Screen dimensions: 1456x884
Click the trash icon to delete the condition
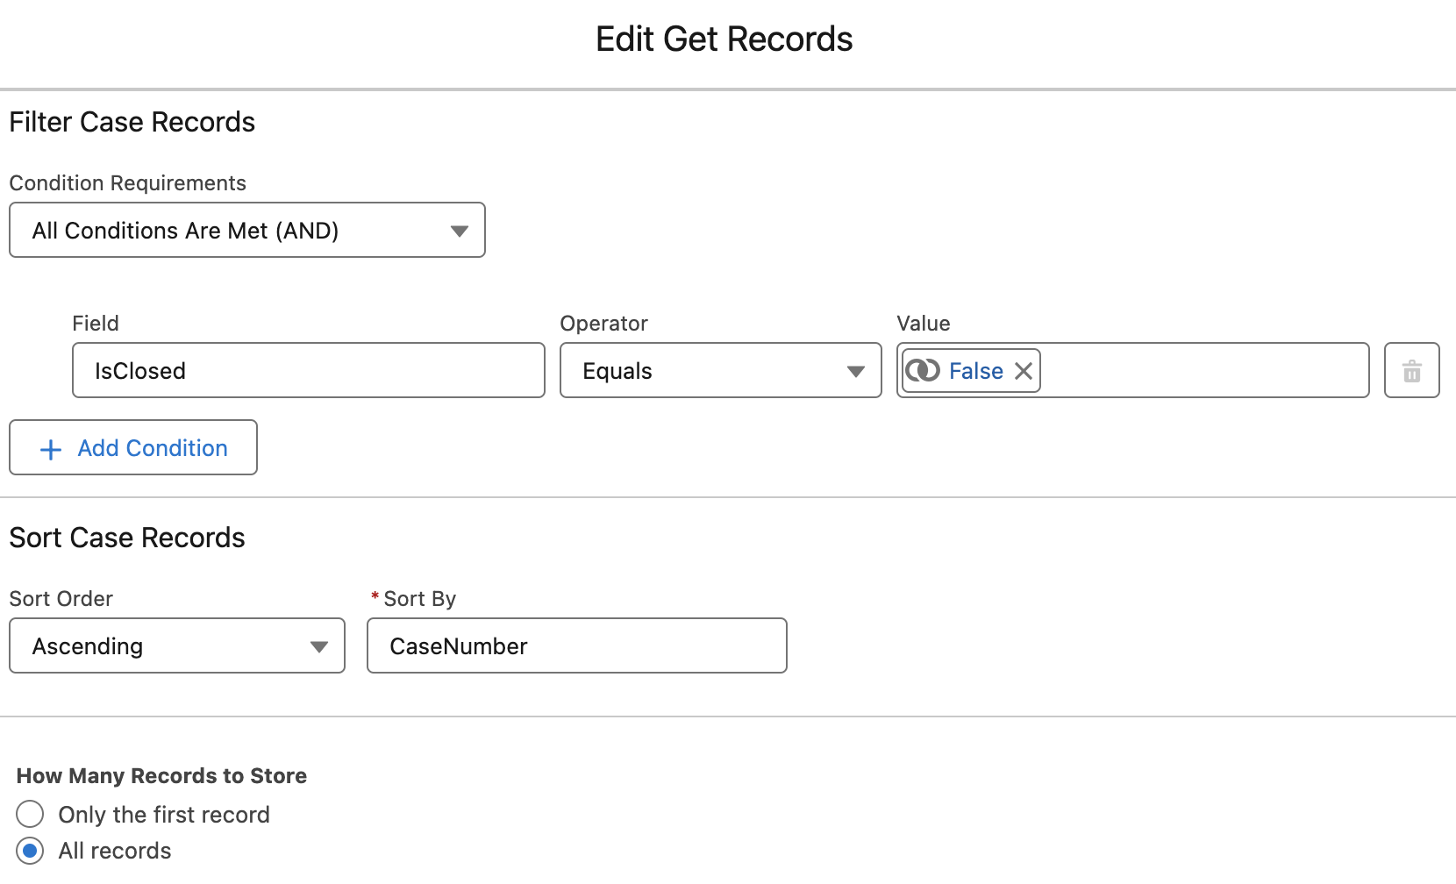pyautogui.click(x=1411, y=370)
